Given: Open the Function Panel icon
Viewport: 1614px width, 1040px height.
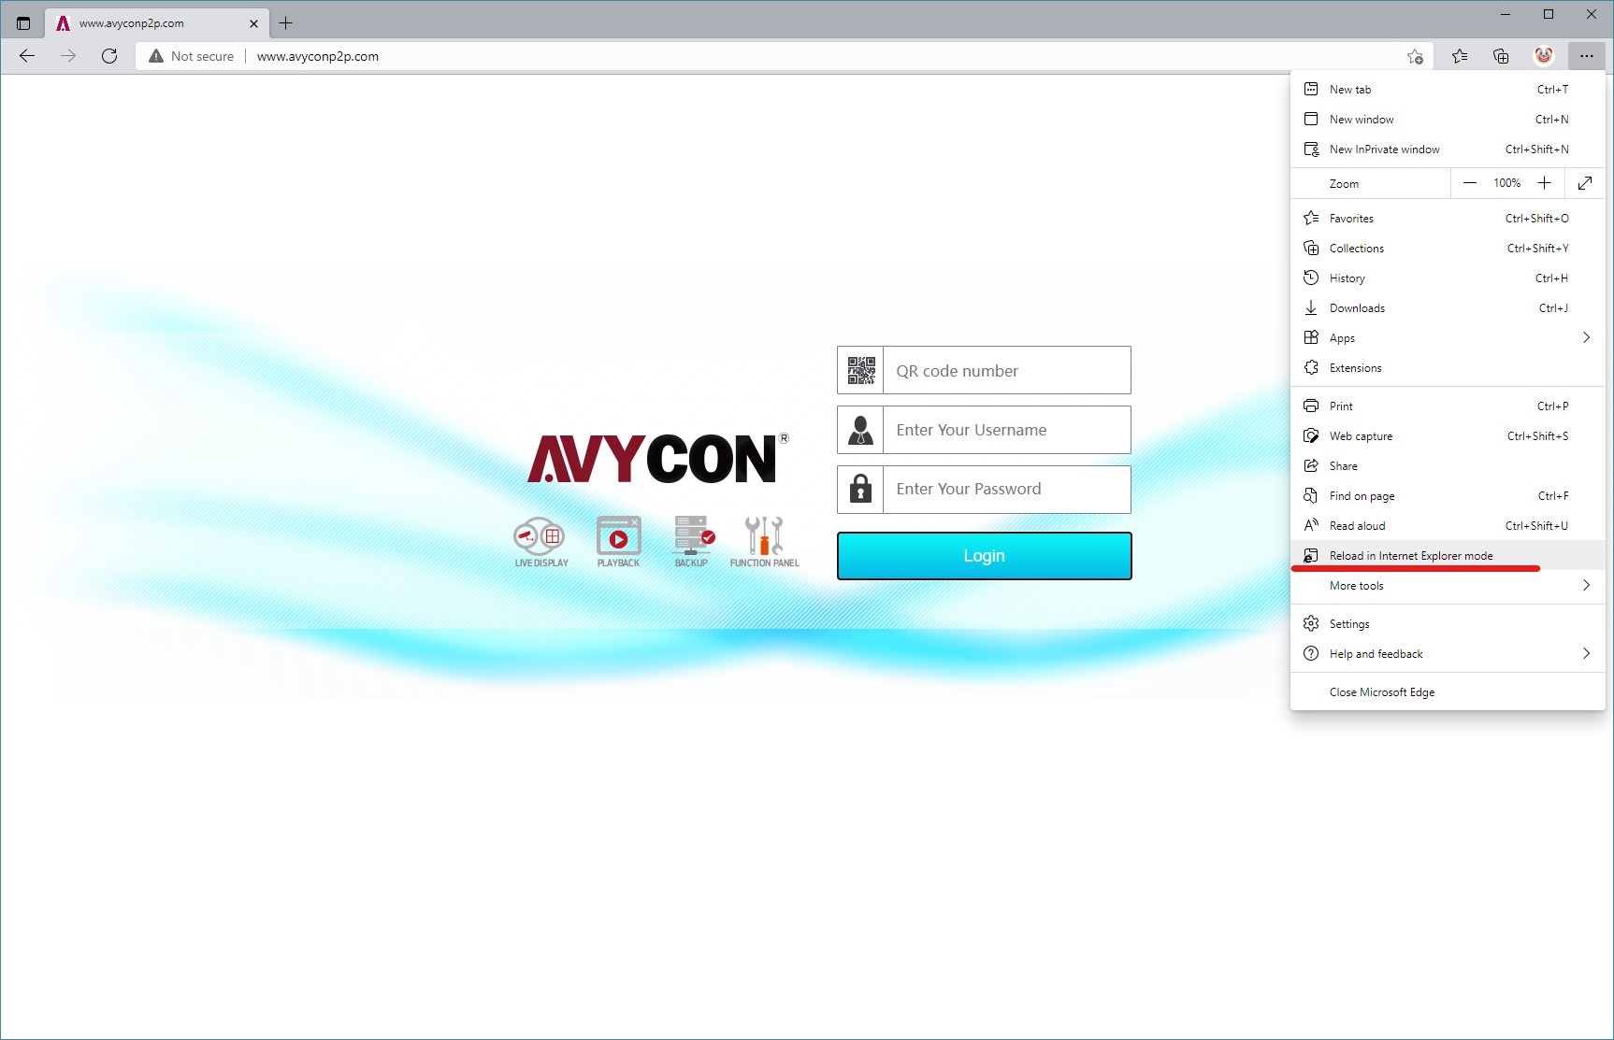Looking at the screenshot, I should coord(764,542).
